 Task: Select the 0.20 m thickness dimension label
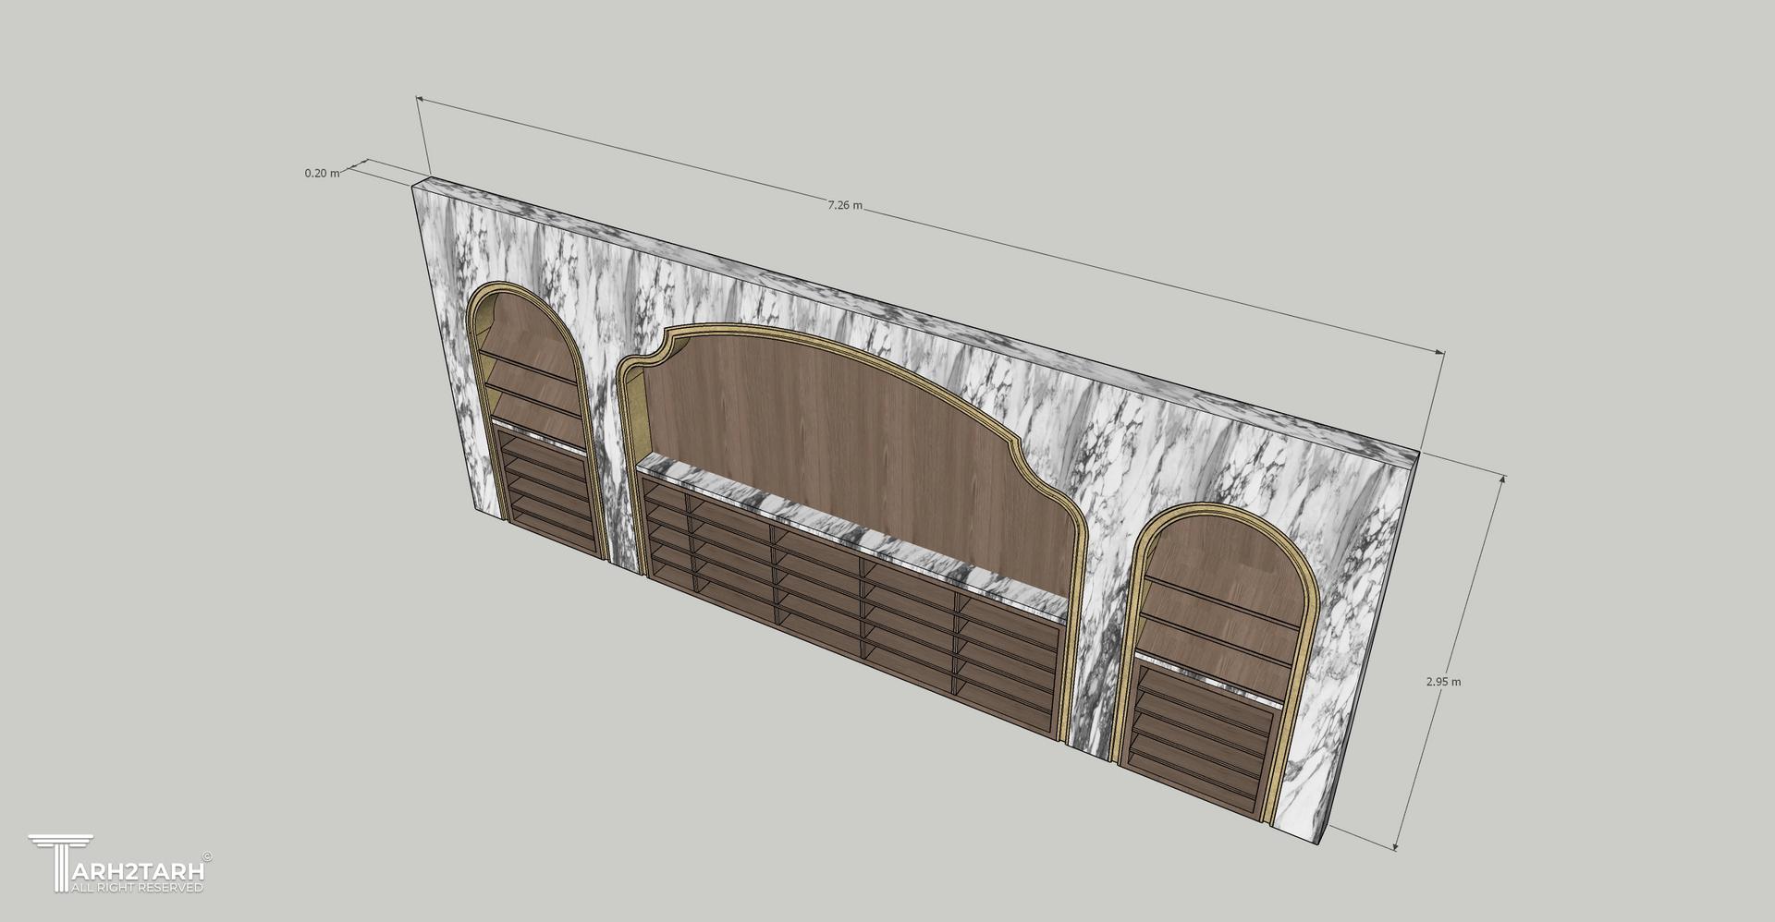pos(321,173)
